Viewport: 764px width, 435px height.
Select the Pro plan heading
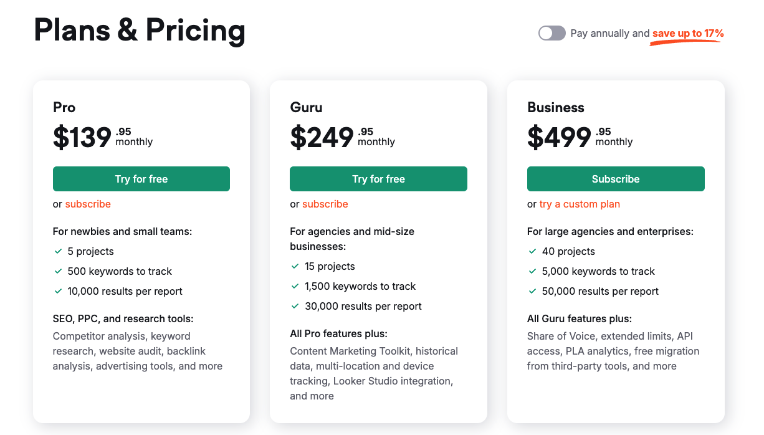coord(64,108)
